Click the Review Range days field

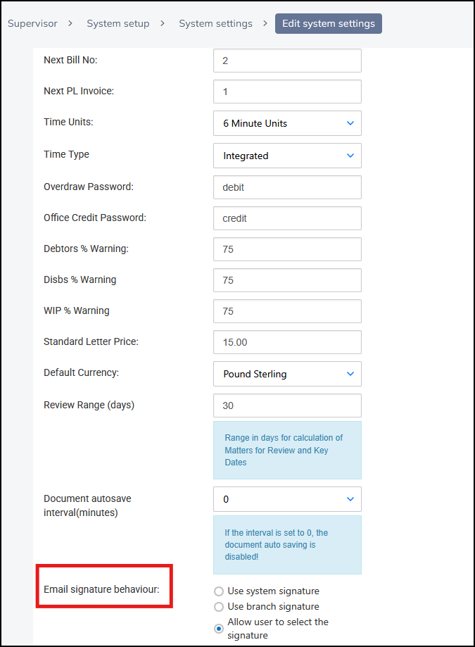coord(287,406)
